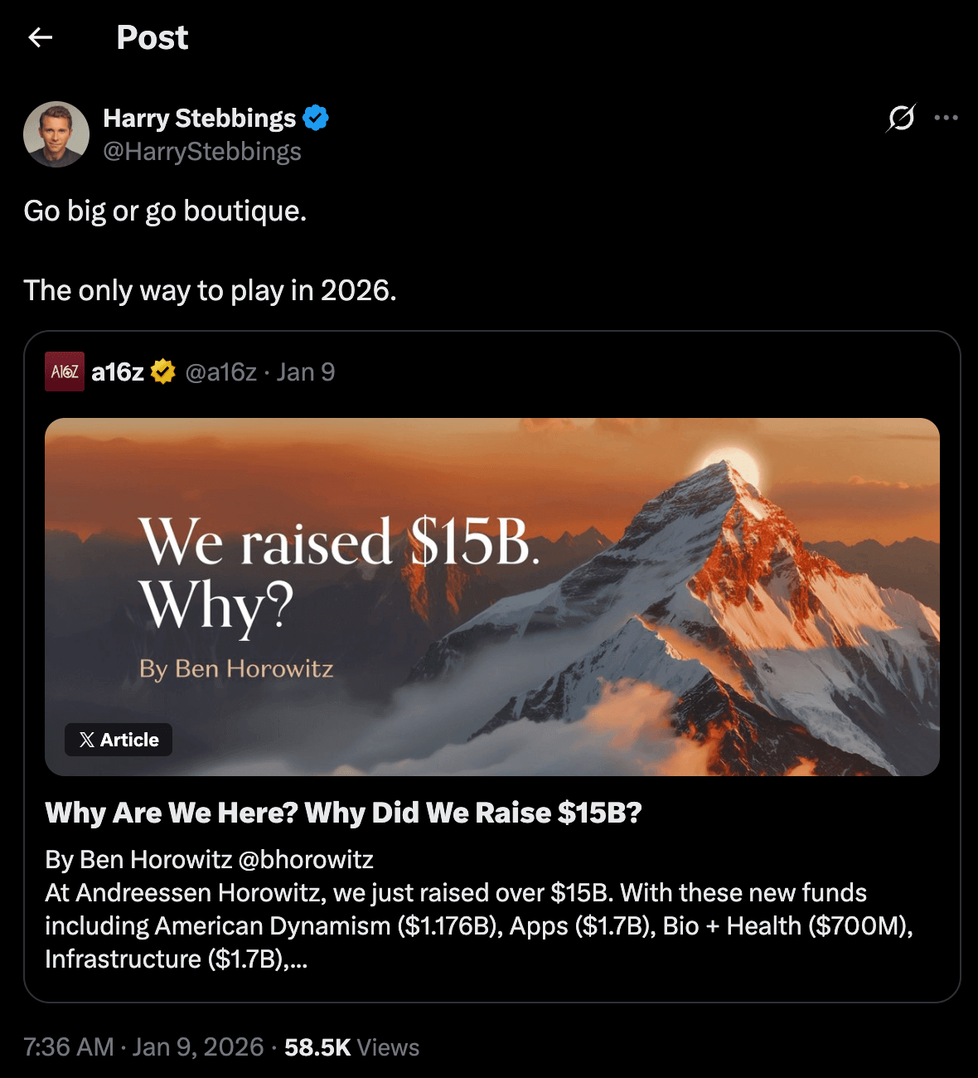The image size is (978, 1078).
Task: Open the @HarryStebbings handle
Action: click(202, 152)
